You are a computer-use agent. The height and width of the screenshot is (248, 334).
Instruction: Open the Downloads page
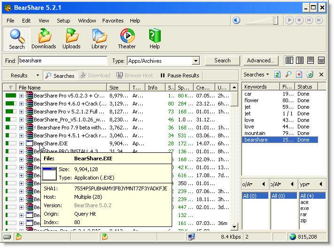coord(44,39)
